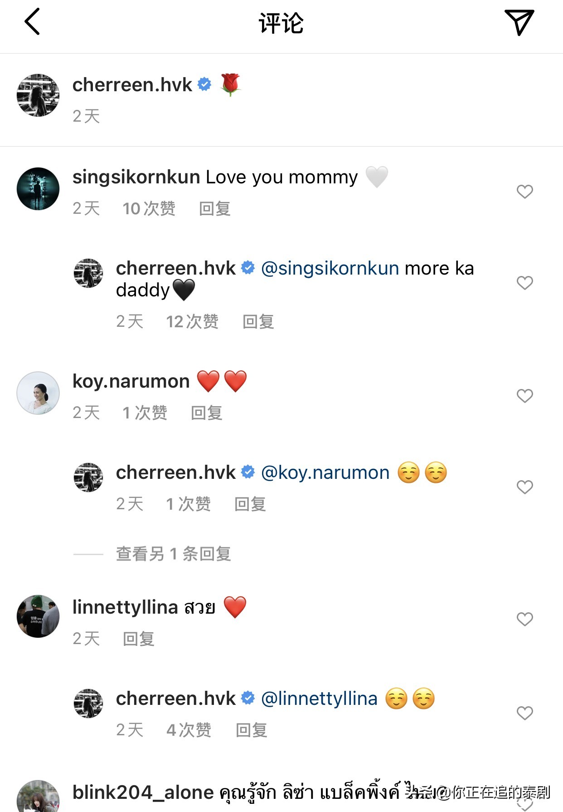
Task: Like the 'more ka daddy' reply
Action: click(524, 283)
